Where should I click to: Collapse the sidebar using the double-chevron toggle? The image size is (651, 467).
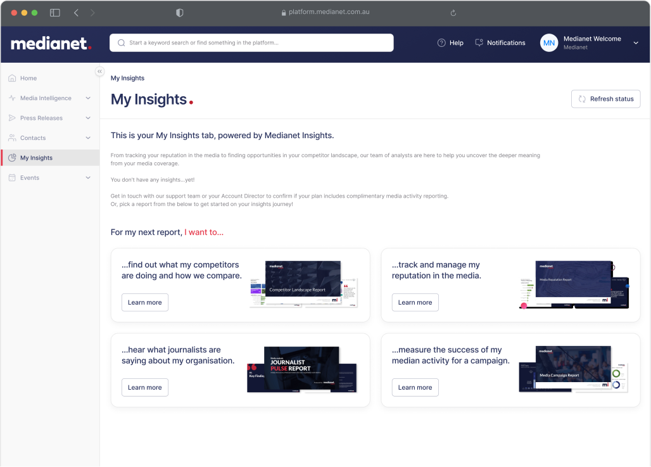tap(99, 72)
